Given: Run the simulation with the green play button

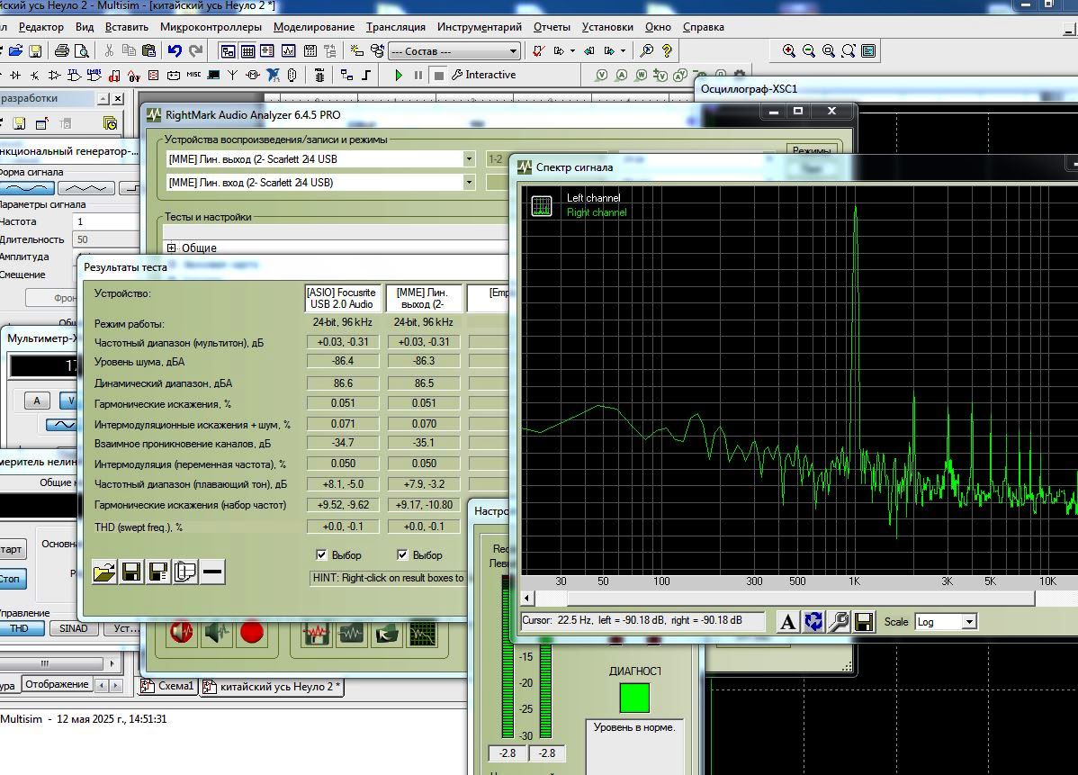Looking at the screenshot, I should click(x=399, y=75).
